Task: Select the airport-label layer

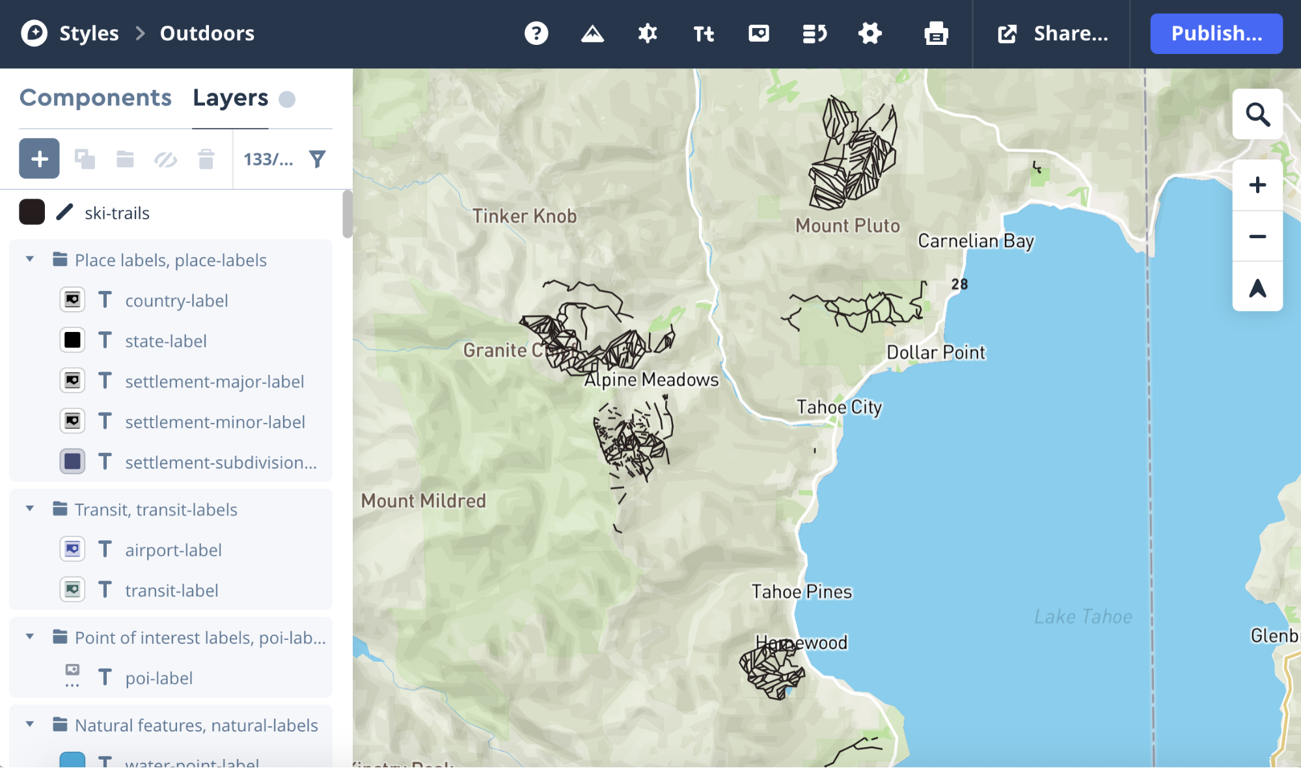Action: click(x=173, y=550)
